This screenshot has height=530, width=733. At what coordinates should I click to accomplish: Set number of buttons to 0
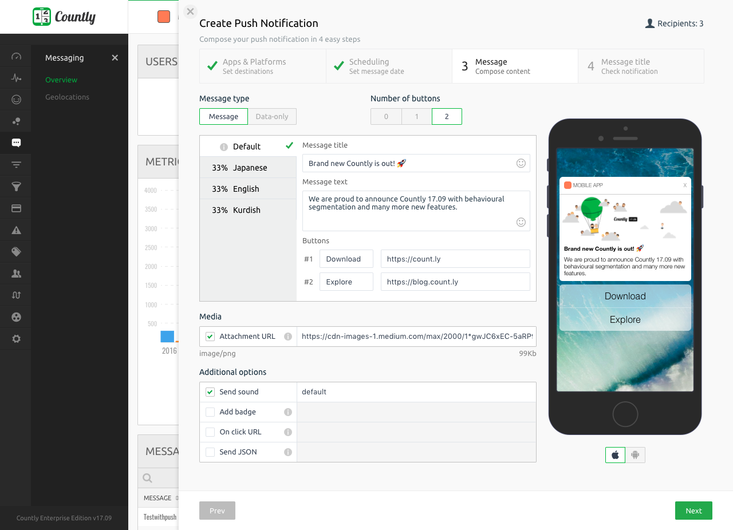click(386, 117)
